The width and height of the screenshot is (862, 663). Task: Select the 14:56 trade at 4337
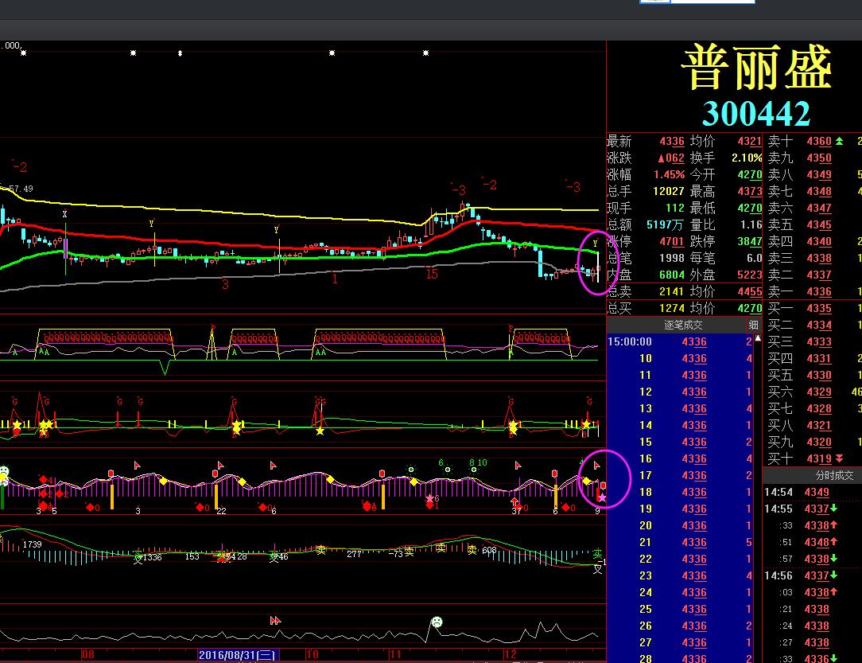coord(801,575)
